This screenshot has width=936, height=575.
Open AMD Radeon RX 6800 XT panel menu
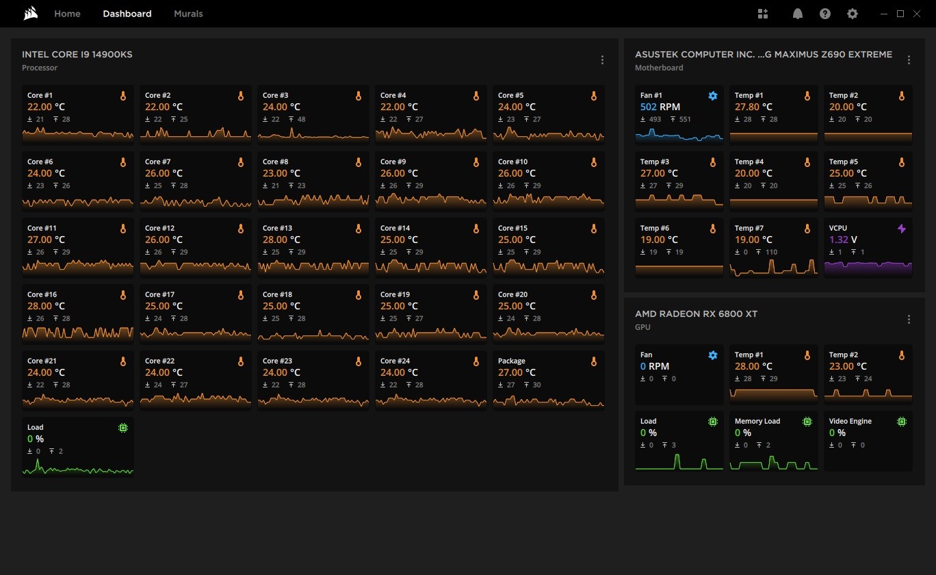click(909, 320)
